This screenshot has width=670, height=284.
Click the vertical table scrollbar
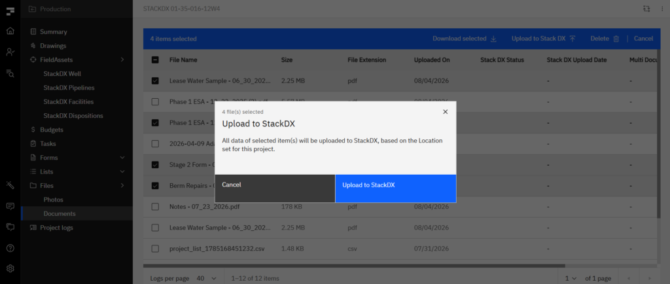tap(658, 133)
